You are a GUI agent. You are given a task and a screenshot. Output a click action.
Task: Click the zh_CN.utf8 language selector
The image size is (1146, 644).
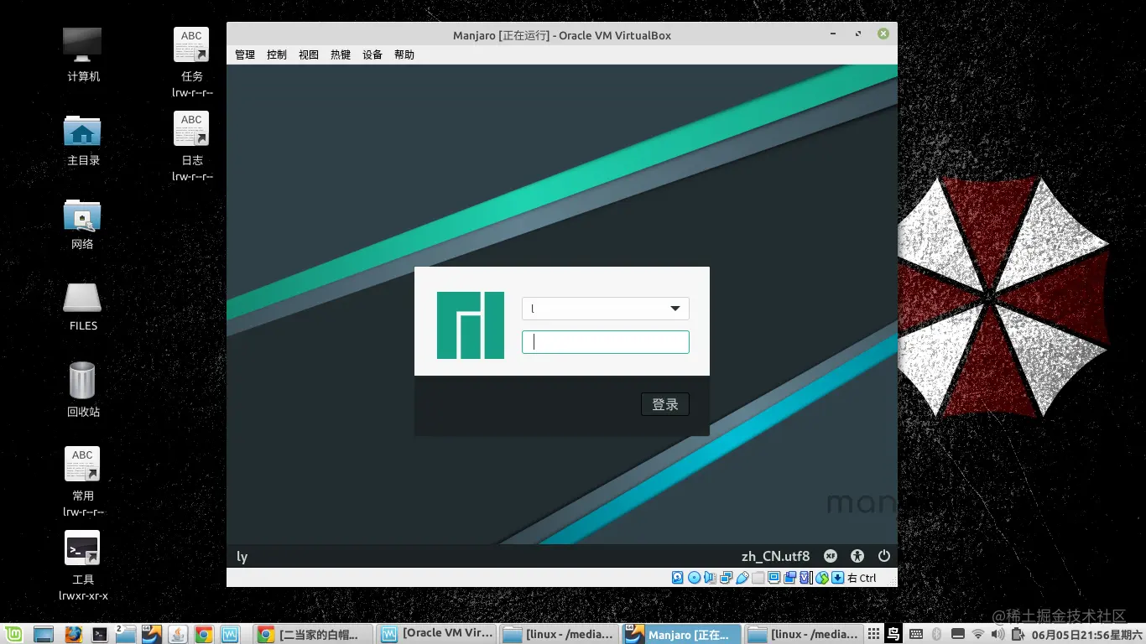(776, 556)
